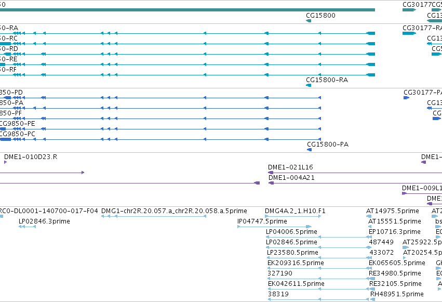Click the EK042611.5prime label
Image resolution: width=442 pixels, height=302 pixels.
click(x=296, y=284)
